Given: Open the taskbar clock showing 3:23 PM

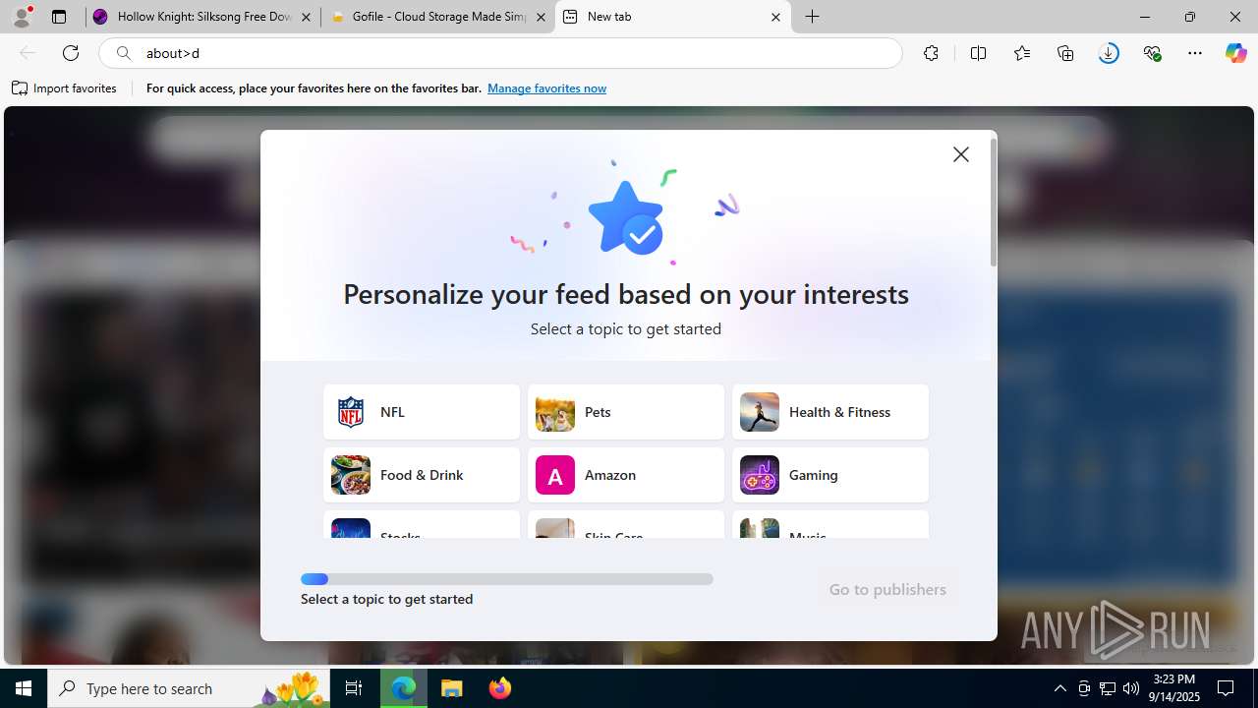Looking at the screenshot, I should (1174, 688).
